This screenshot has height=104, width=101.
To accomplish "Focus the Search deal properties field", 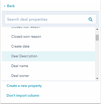I will 50,19.
